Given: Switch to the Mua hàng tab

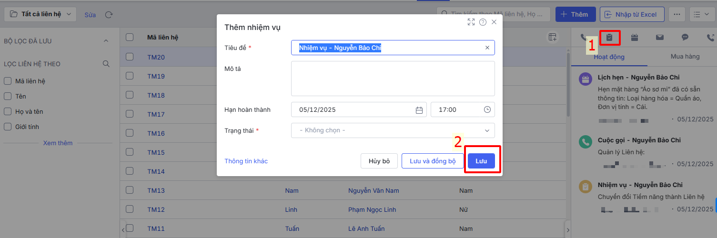Looking at the screenshot, I should point(685,57).
